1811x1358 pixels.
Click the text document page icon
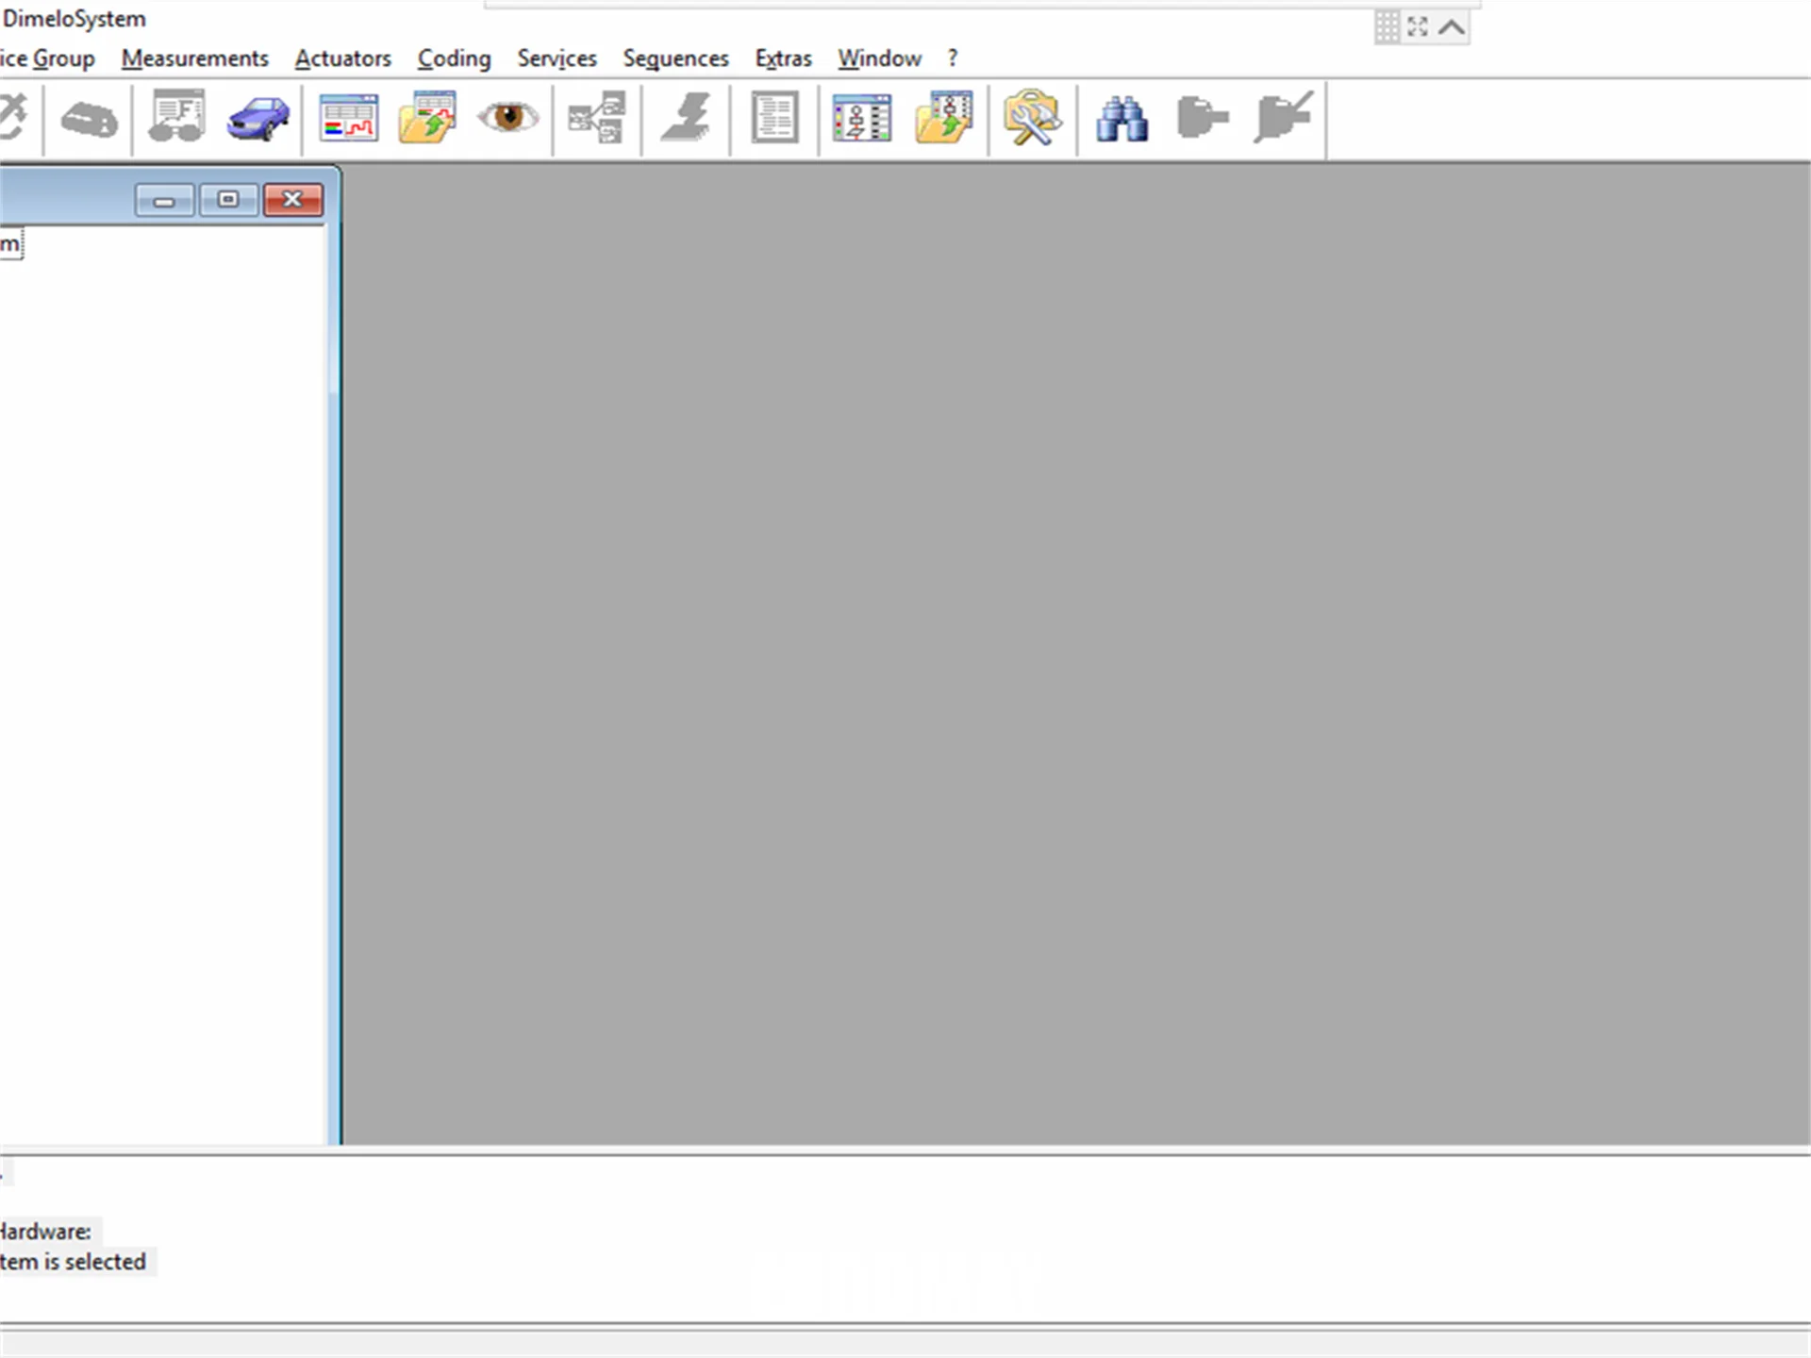click(x=774, y=118)
